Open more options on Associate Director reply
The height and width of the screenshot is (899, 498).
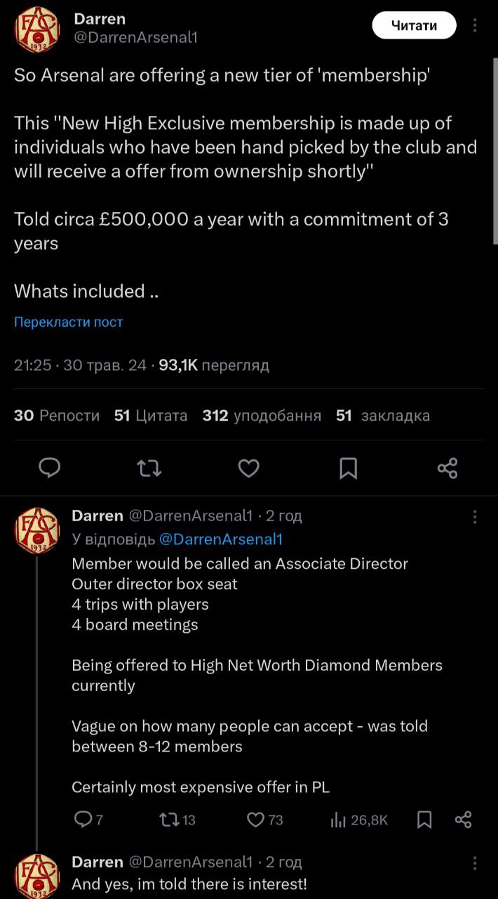pos(475,517)
